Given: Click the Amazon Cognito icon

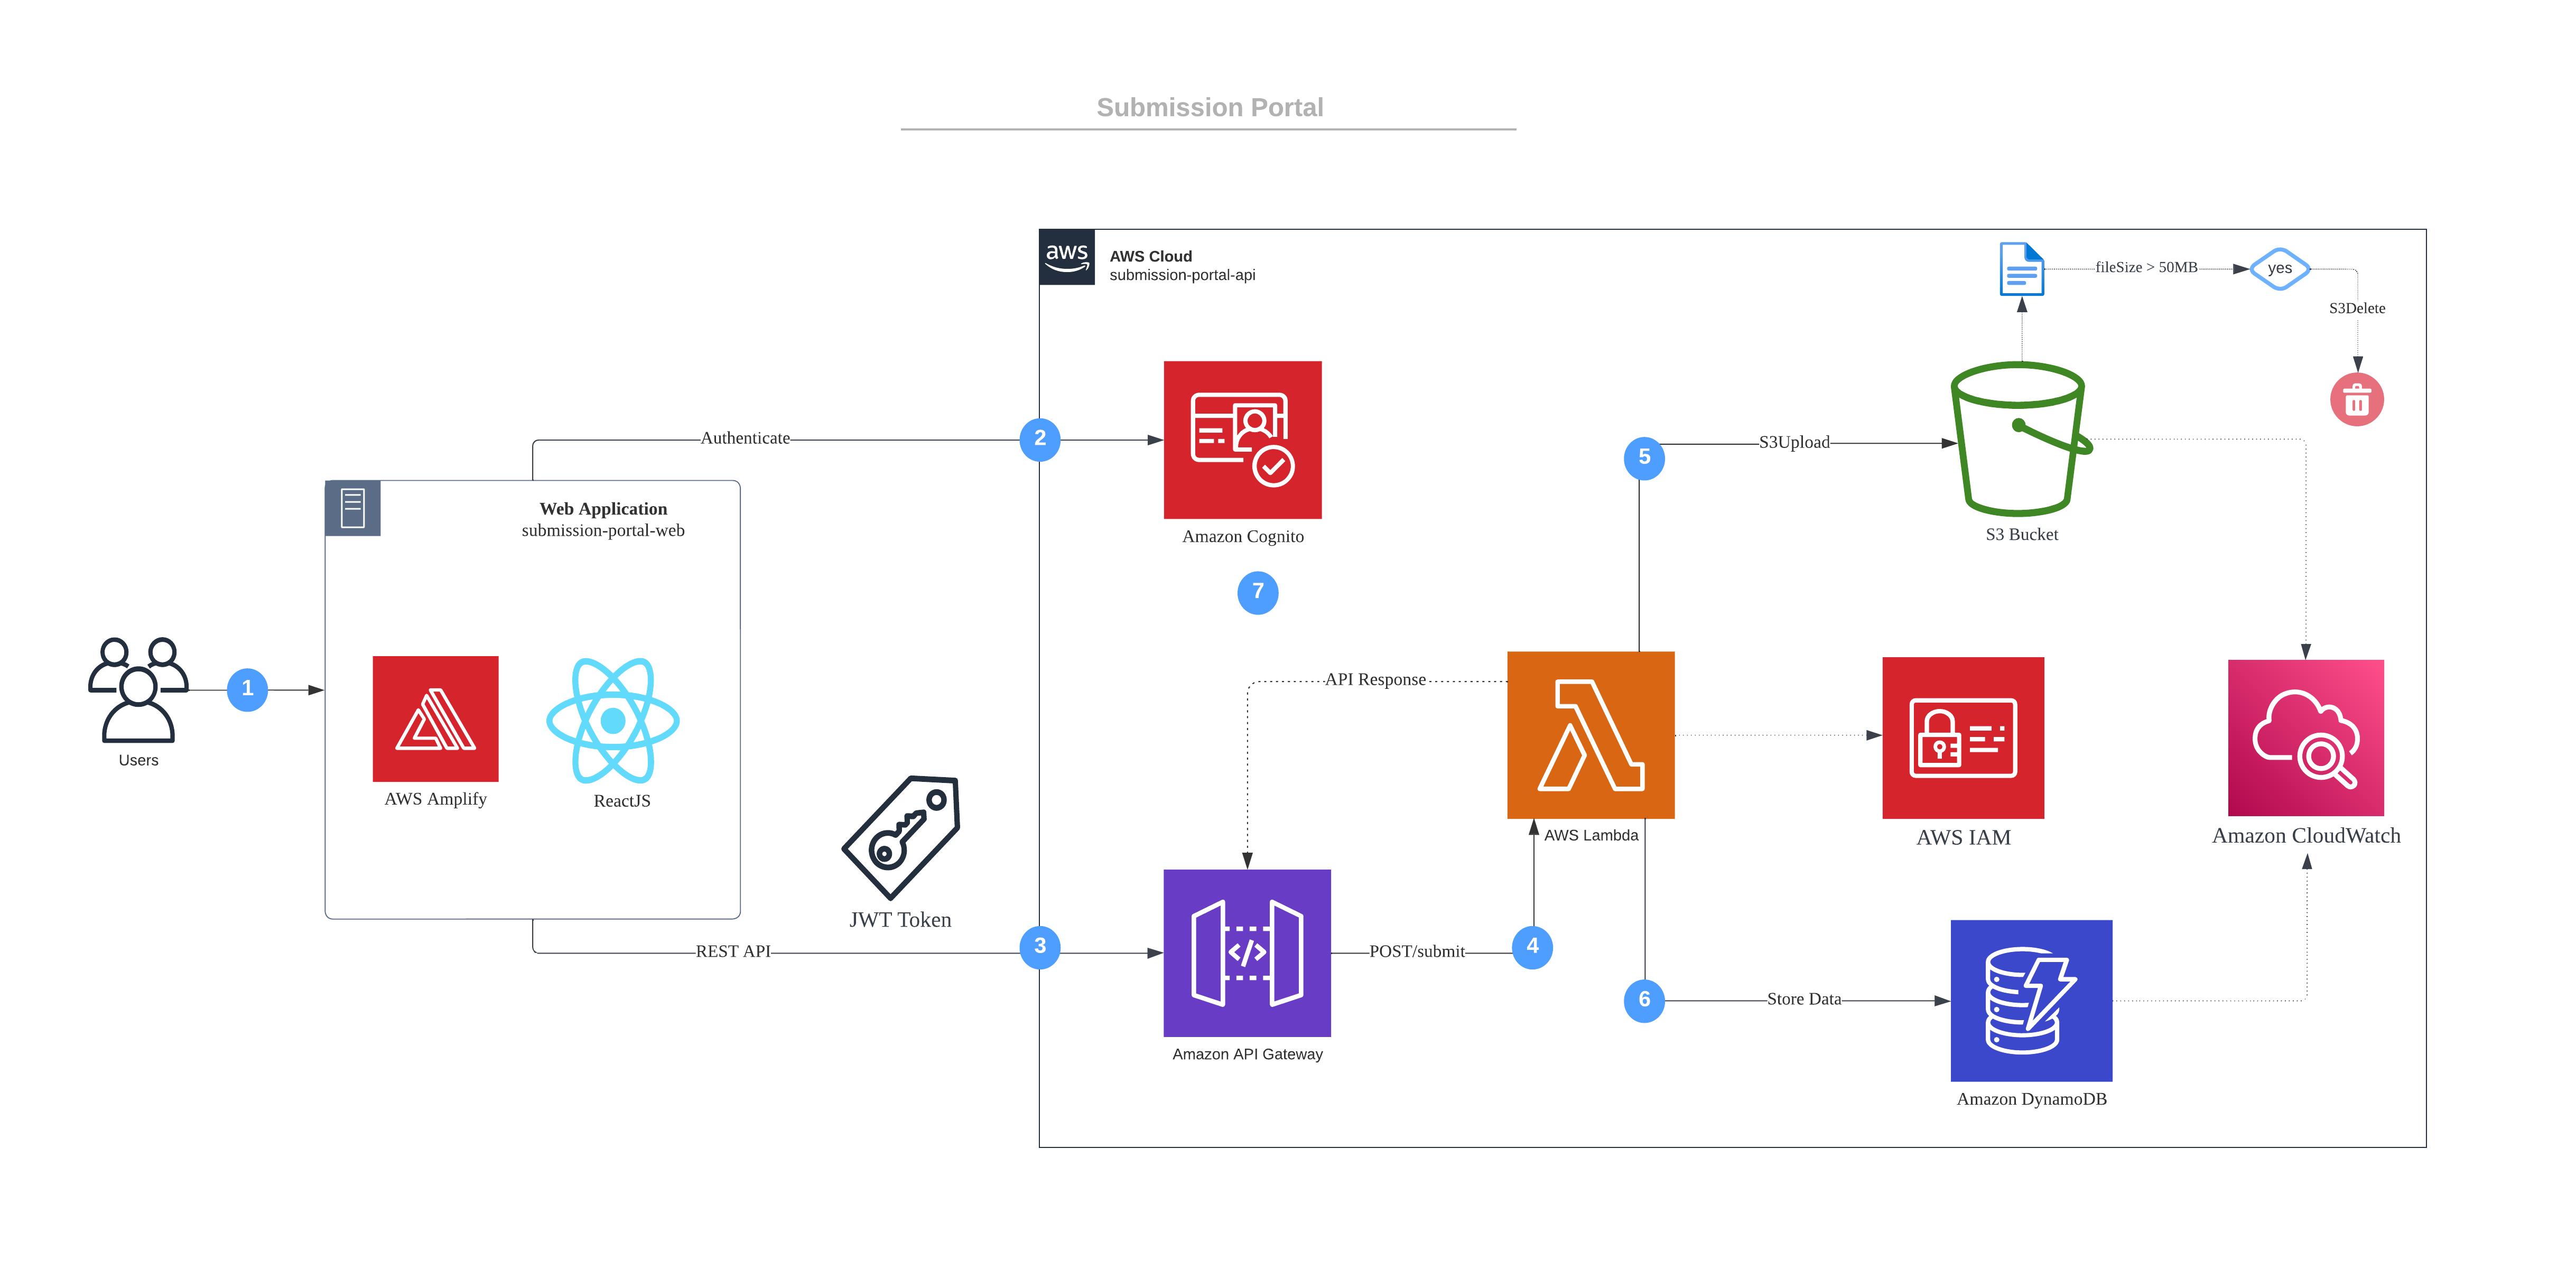Looking at the screenshot, I should 1242,439.
